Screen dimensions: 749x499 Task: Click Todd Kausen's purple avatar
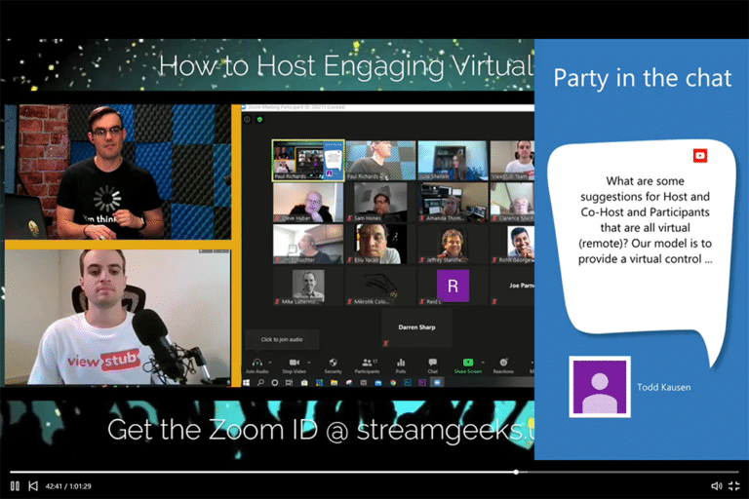[x=600, y=387]
